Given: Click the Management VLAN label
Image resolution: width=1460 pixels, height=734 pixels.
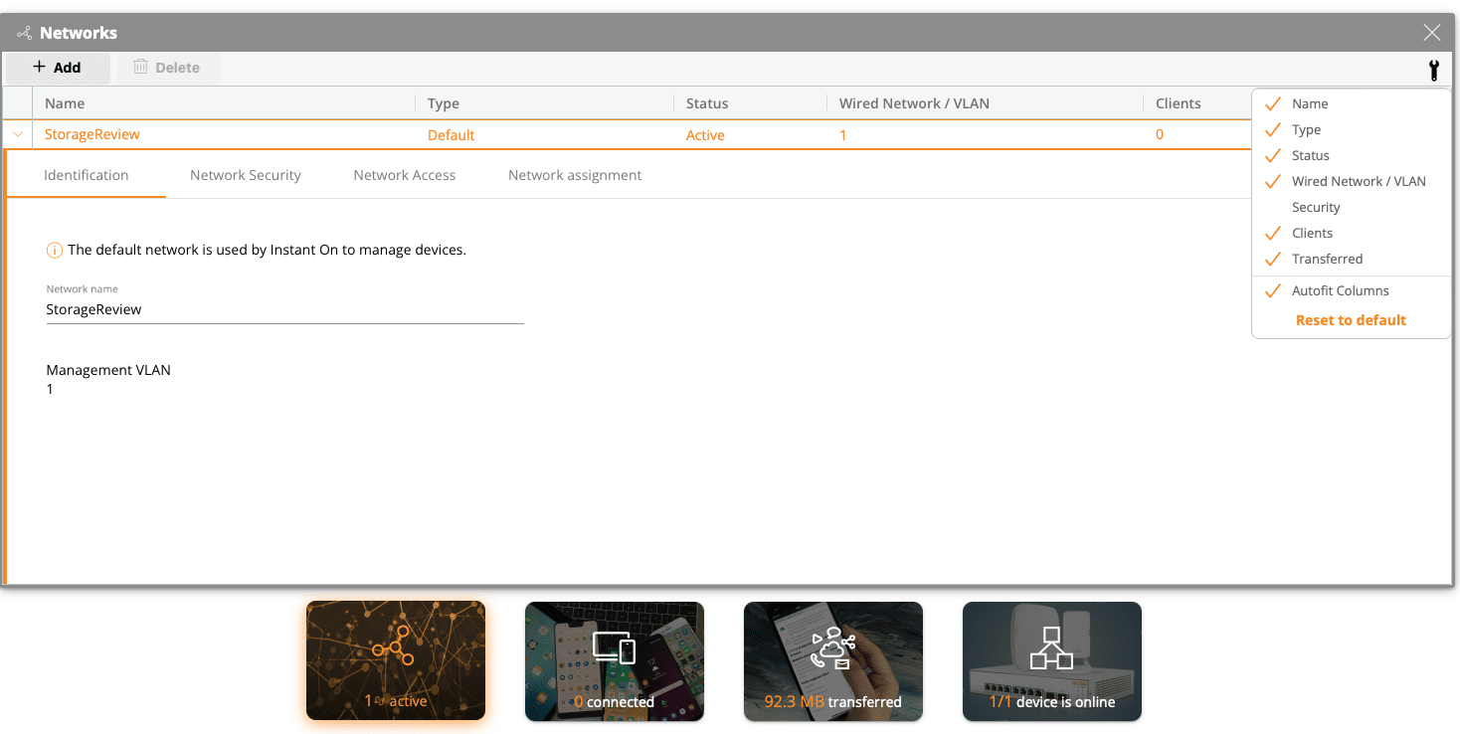Looking at the screenshot, I should tap(108, 370).
